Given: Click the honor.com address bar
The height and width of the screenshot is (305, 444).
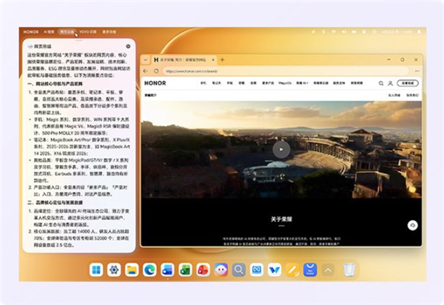Looking at the screenshot, I should 286,71.
